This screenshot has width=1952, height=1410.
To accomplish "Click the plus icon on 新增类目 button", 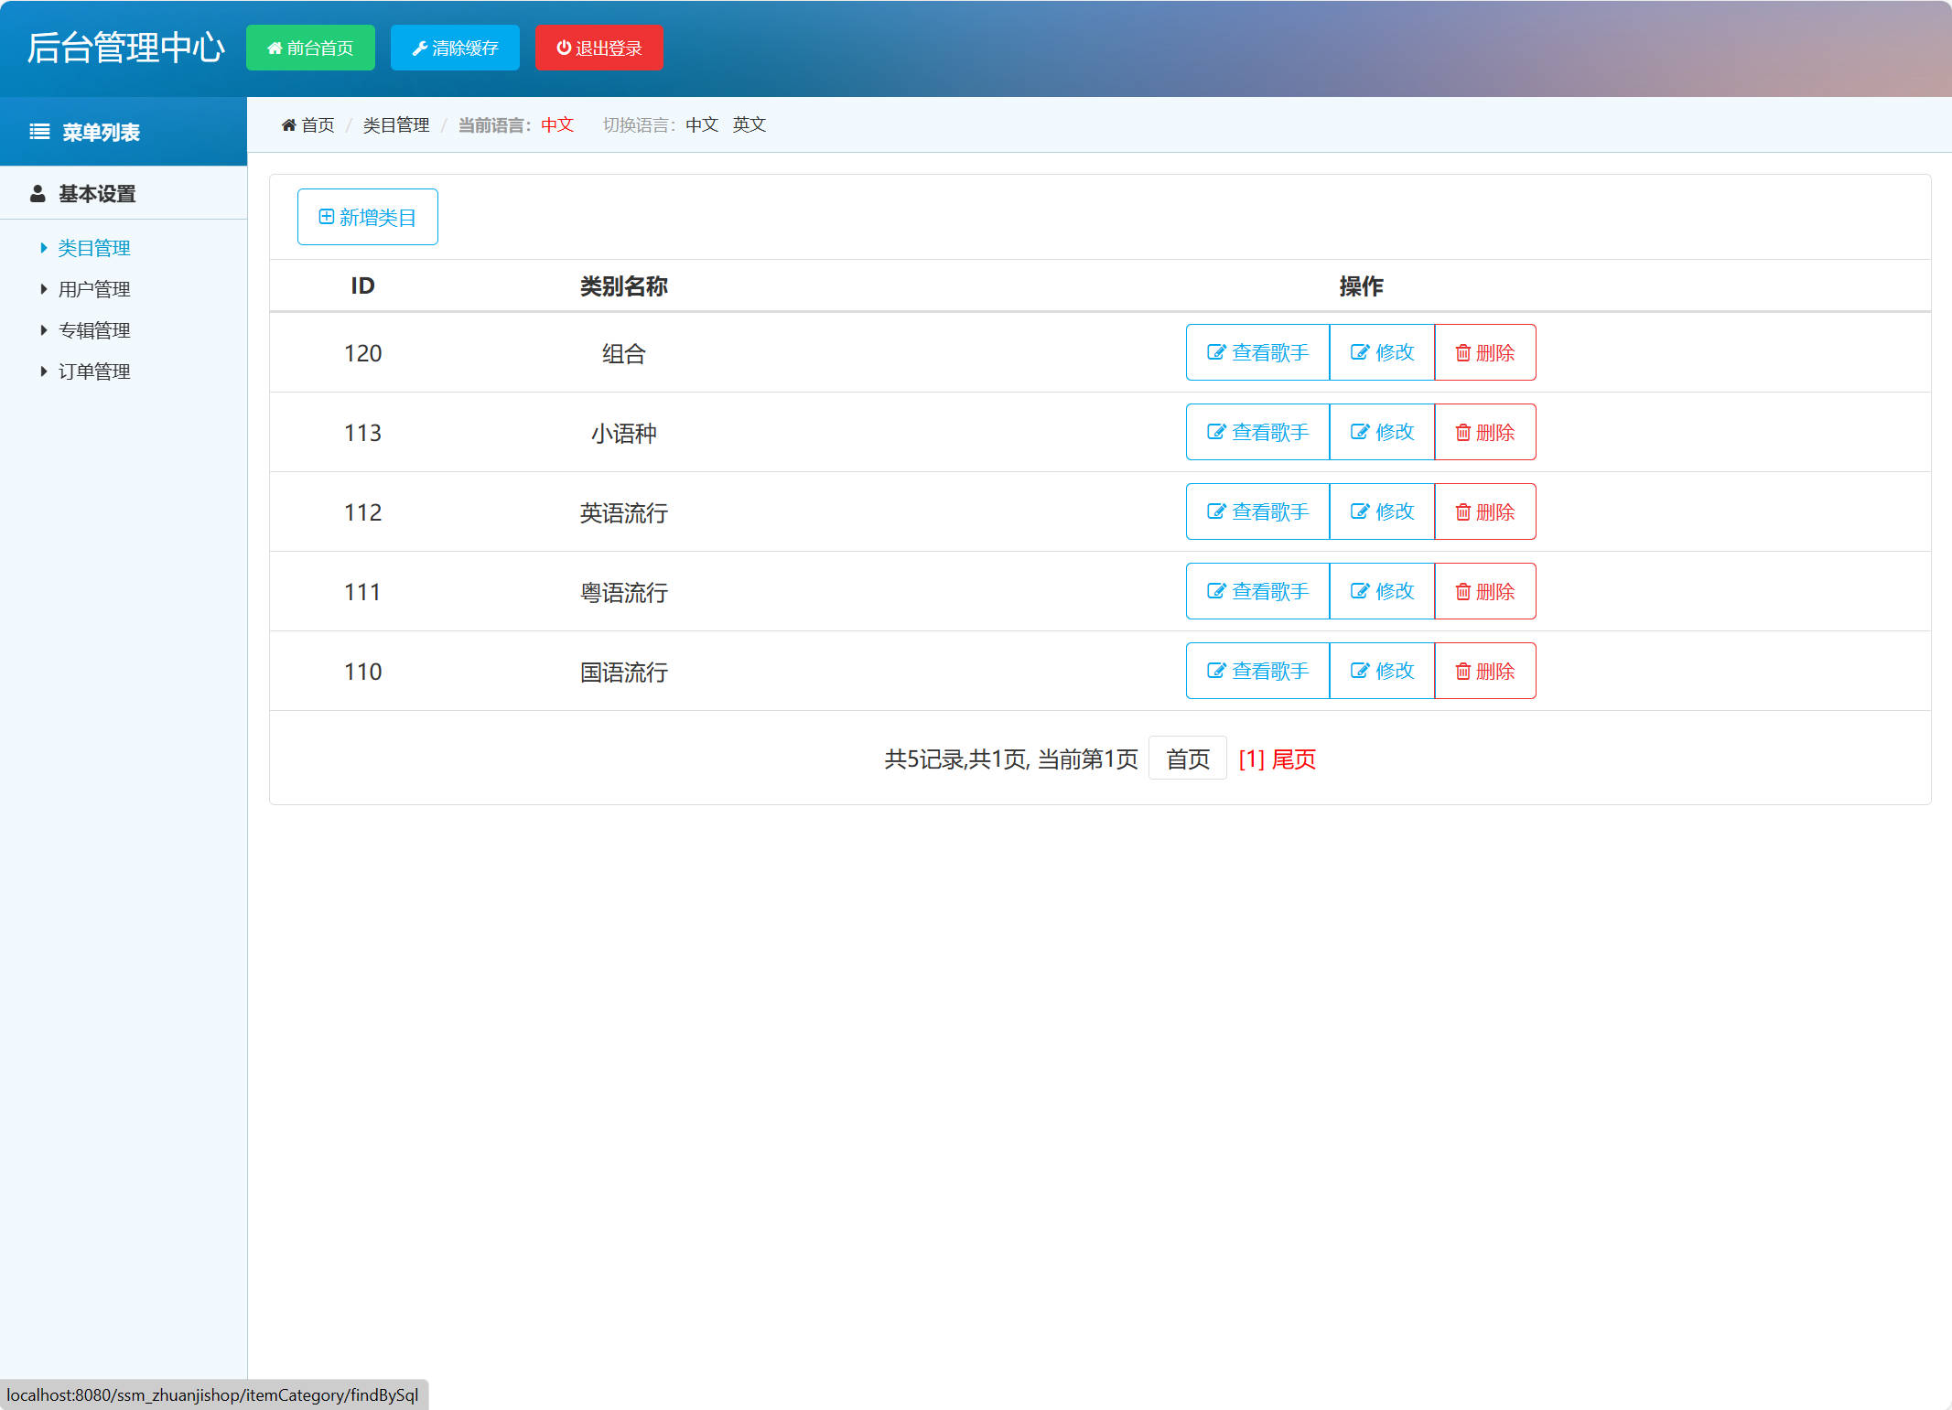I will 325,216.
